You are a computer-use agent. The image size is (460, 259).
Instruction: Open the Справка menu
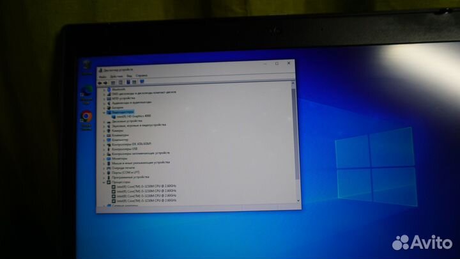[142, 75]
